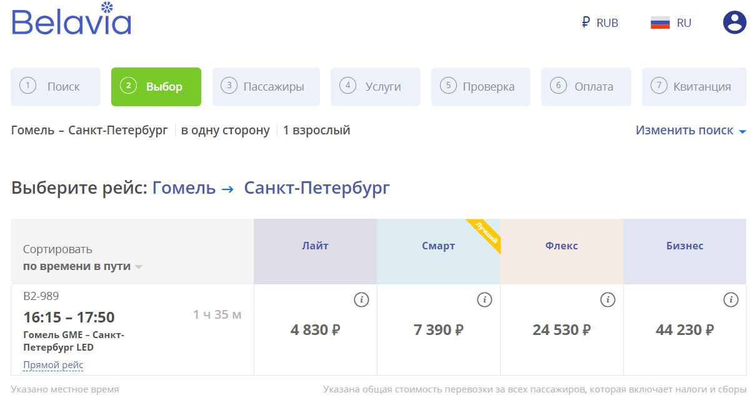This screenshot has width=755, height=405.
Task: Open the Прямой рейс flight details link
Action: [x=53, y=365]
